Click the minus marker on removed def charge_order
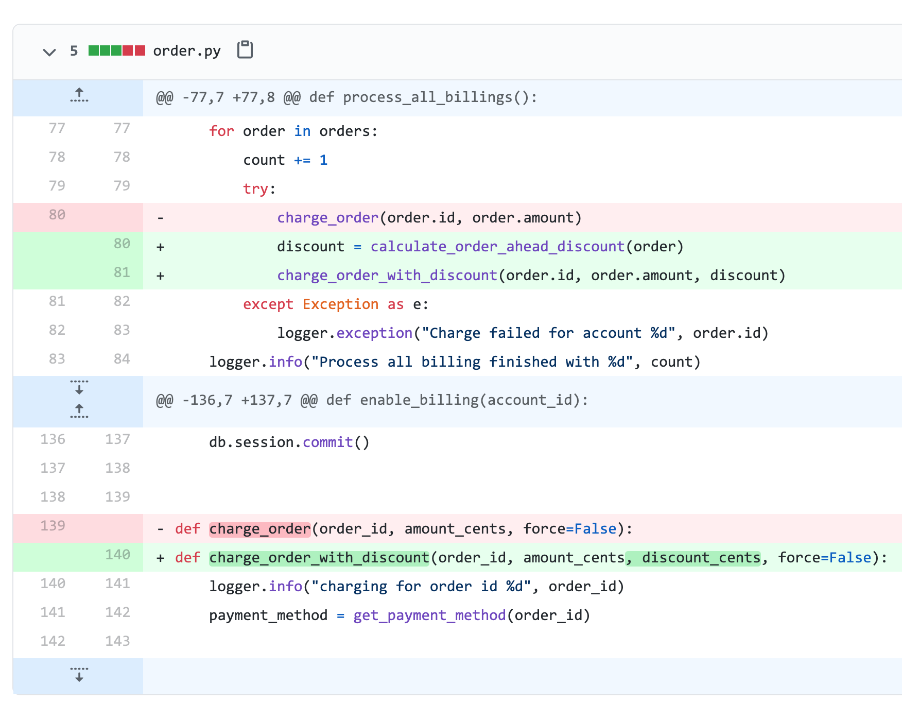Image resolution: width=902 pixels, height=720 pixels. point(161,529)
